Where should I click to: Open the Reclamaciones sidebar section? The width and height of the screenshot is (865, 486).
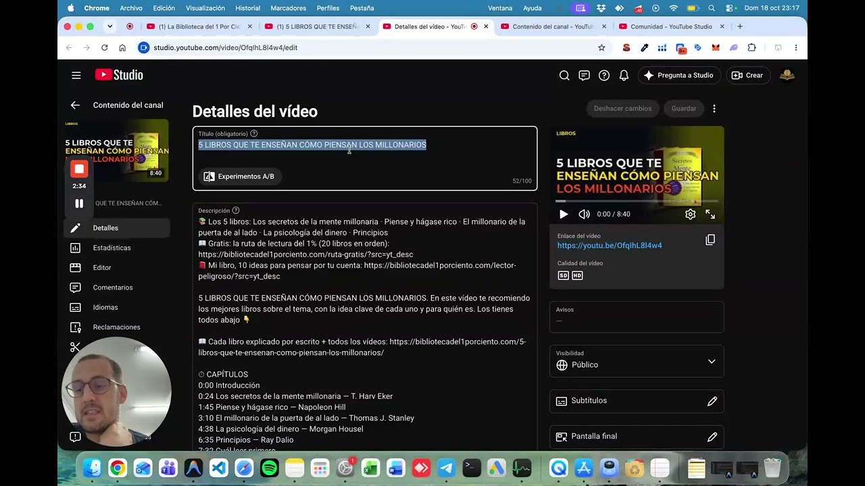(117, 327)
